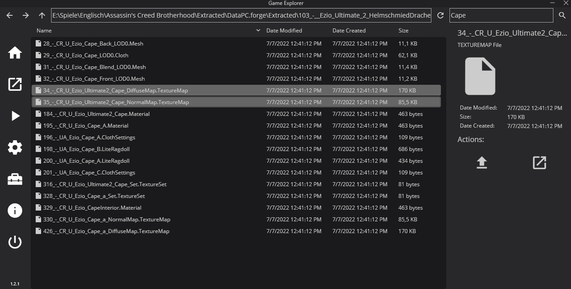This screenshot has height=289, width=571.
Task: Open the toolbox icon in the sidebar
Action: click(15, 179)
